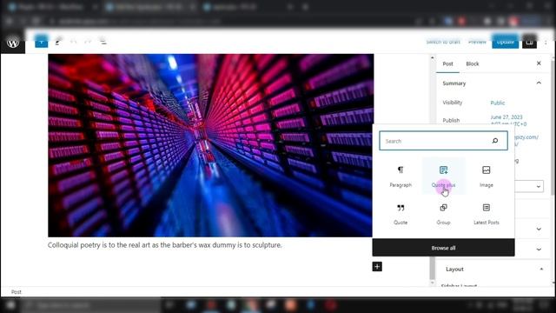This screenshot has width=556, height=313.
Task: Expand the first collapsed sidebar panel chevron
Action: [539, 230]
